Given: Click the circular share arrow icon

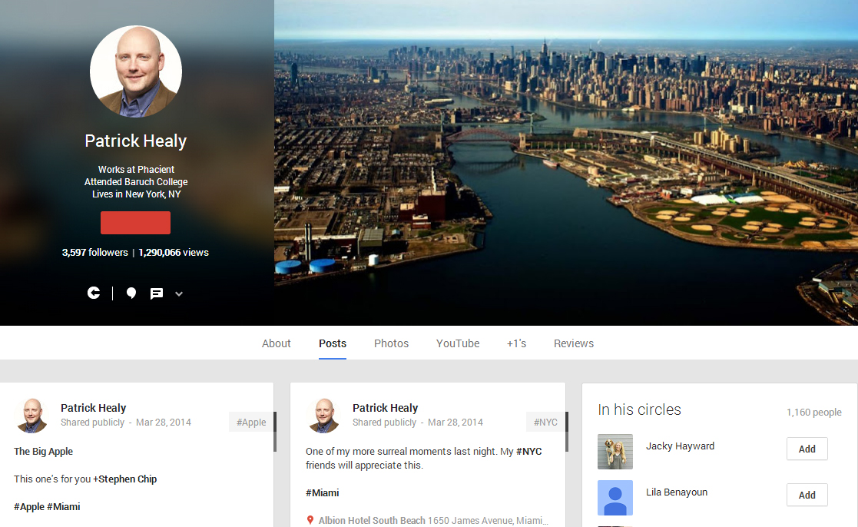Looking at the screenshot, I should [x=94, y=293].
